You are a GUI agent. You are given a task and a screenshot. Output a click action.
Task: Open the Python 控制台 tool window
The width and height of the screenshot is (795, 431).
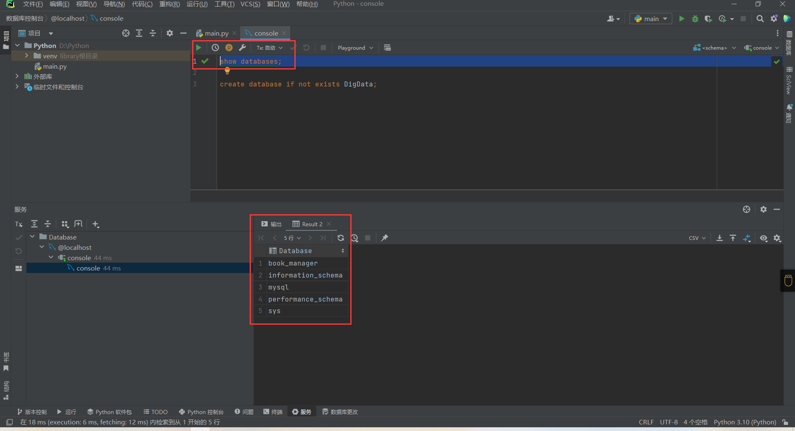click(201, 412)
